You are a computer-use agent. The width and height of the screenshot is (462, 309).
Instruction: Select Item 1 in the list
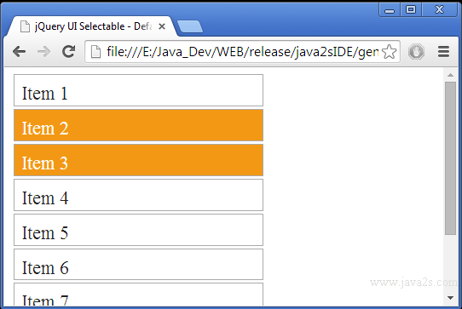pyautogui.click(x=138, y=90)
